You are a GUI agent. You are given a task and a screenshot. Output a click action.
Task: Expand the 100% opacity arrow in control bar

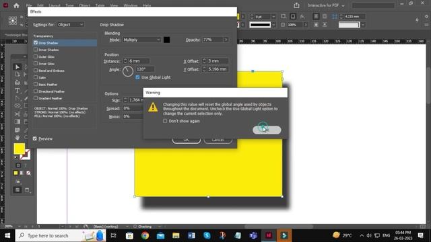click(x=305, y=25)
